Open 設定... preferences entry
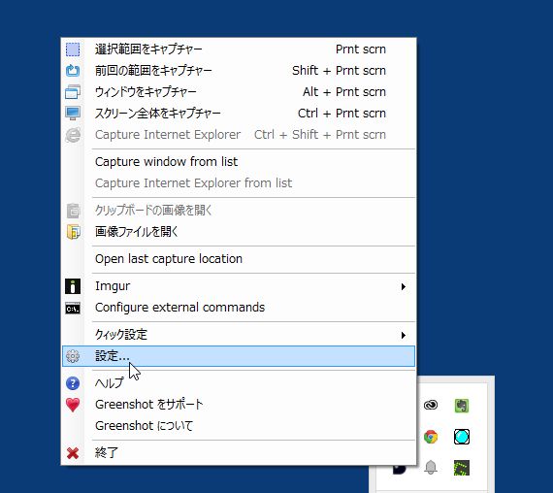The image size is (553, 493). (239, 356)
